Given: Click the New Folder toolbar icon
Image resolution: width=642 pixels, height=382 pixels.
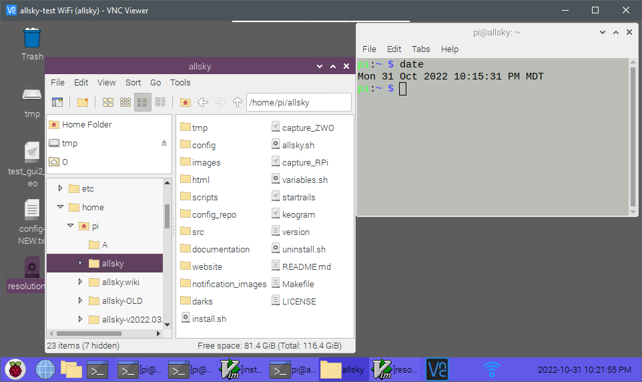Looking at the screenshot, I should (x=83, y=102).
